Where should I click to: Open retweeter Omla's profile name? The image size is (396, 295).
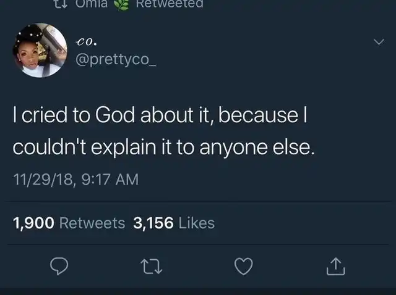point(93,4)
